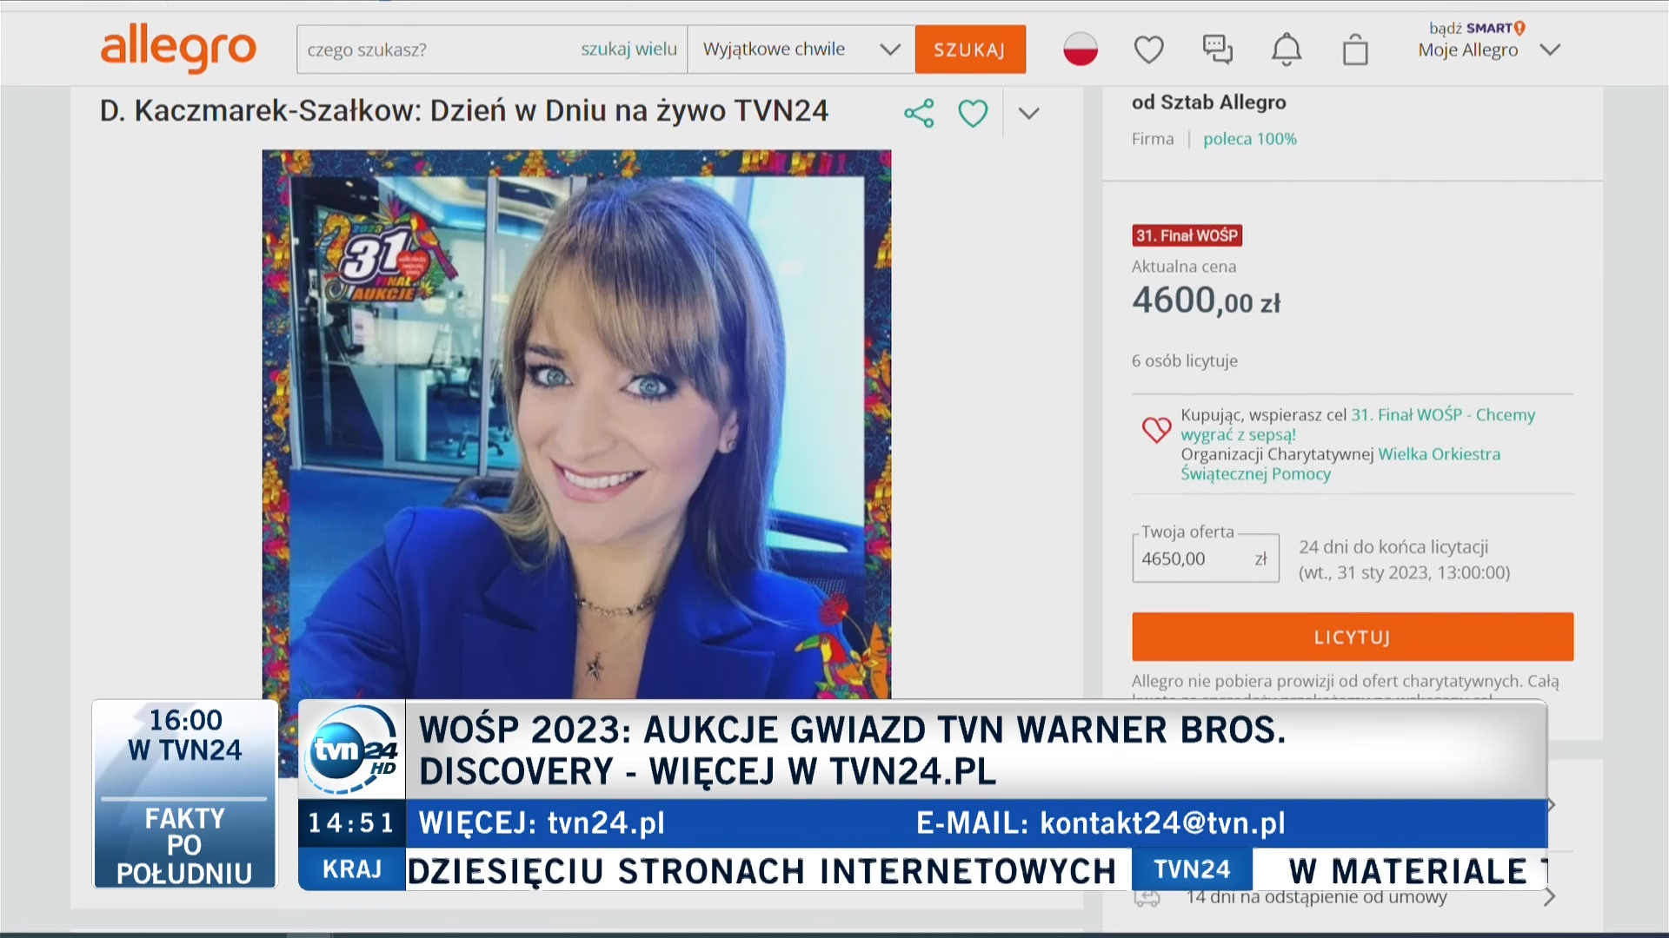The height and width of the screenshot is (938, 1669).
Task: Open the shopping cart bag icon
Action: tap(1355, 50)
